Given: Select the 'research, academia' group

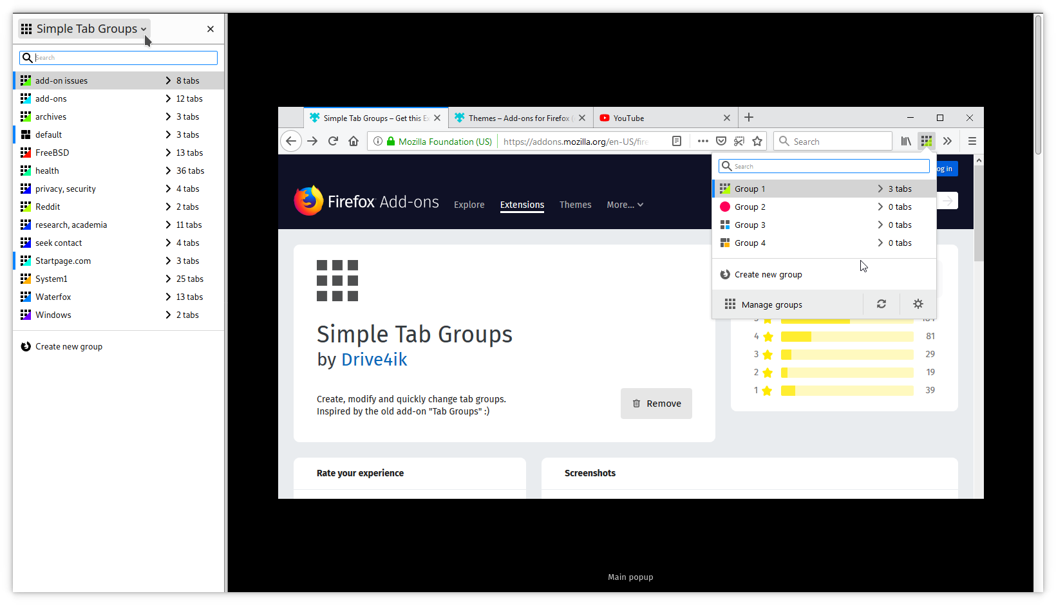Looking at the screenshot, I should click(118, 225).
